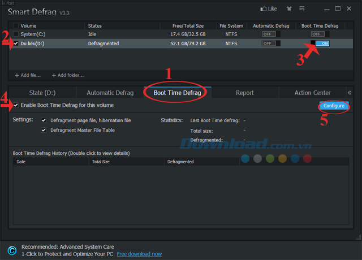
Task: Uncheck the Du lieu(D:) volume checkbox
Action: 16,44
